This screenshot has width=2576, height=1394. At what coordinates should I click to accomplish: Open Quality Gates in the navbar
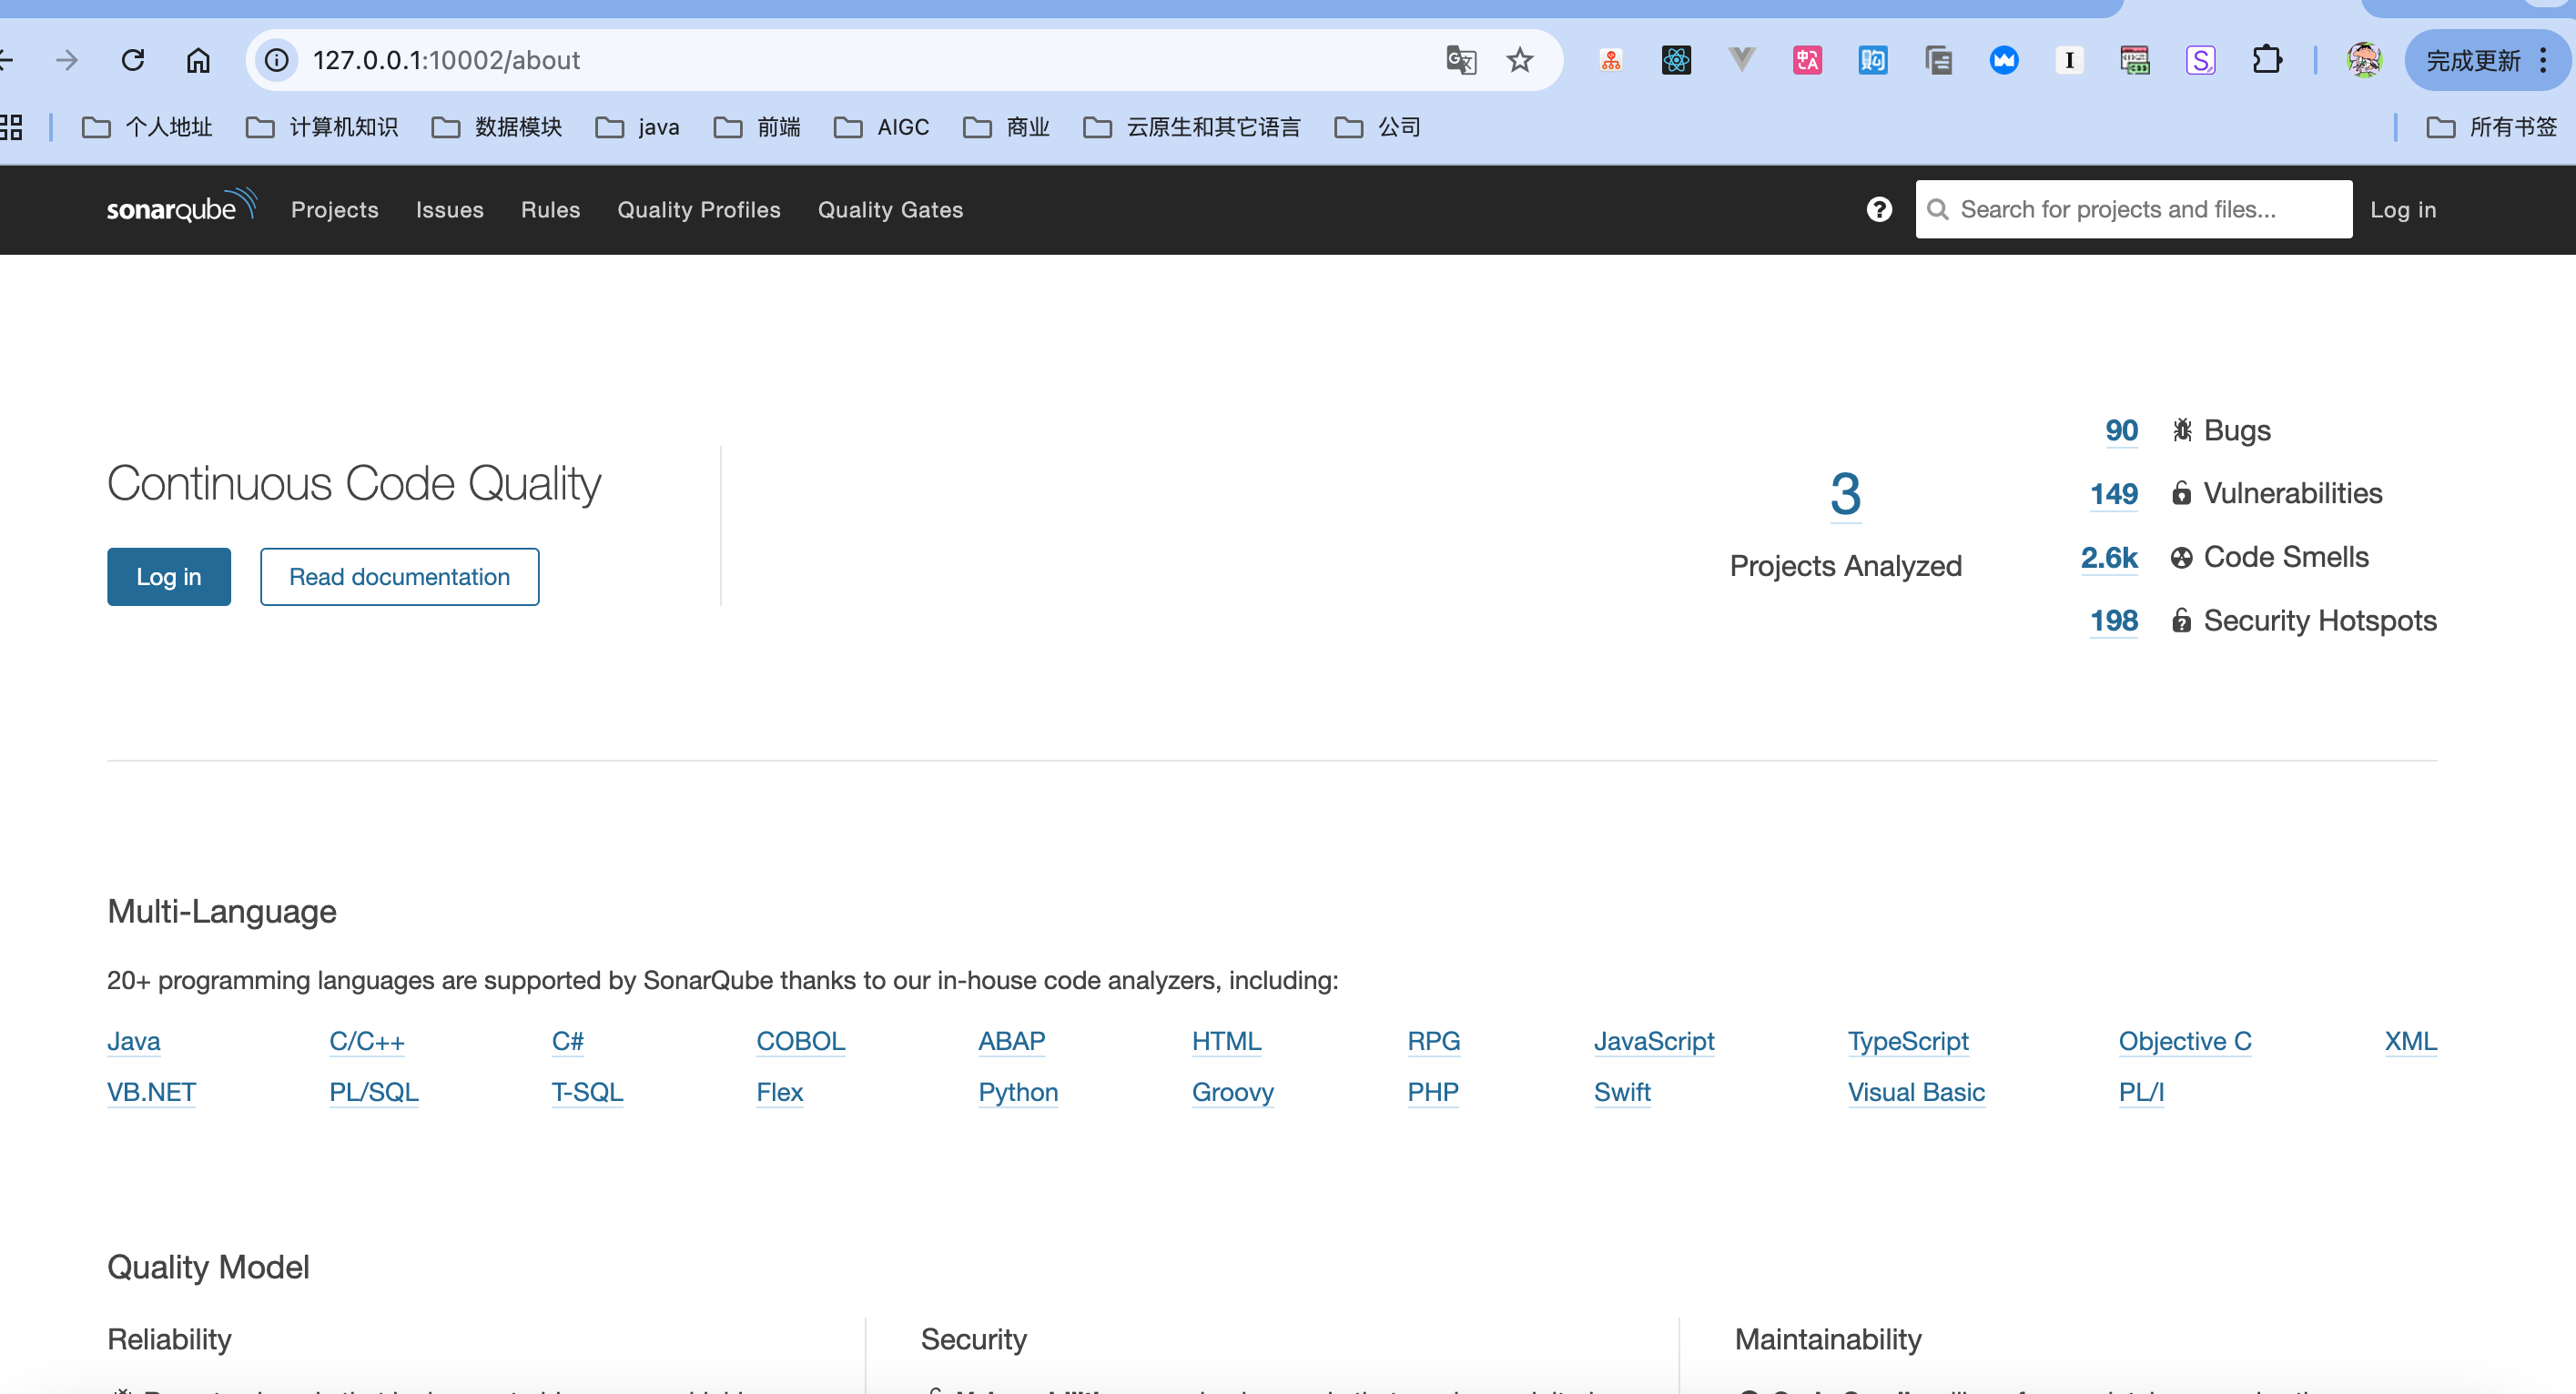[891, 209]
